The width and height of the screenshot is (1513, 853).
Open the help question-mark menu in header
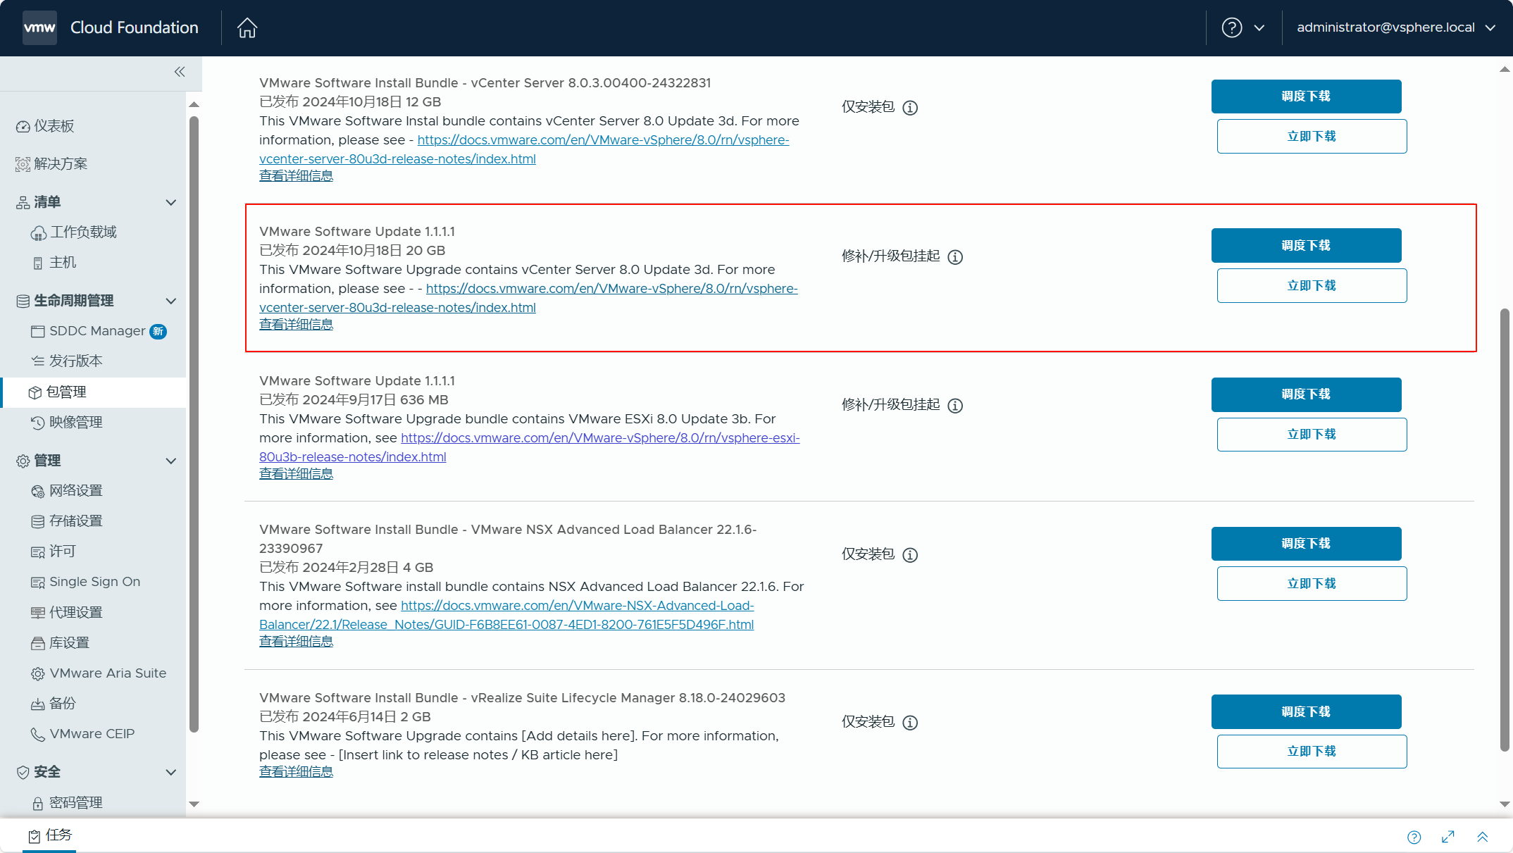pos(1231,27)
